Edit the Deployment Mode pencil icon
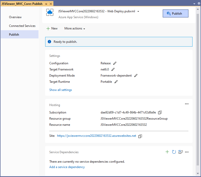The height and width of the screenshot is (177, 201). coord(136,76)
